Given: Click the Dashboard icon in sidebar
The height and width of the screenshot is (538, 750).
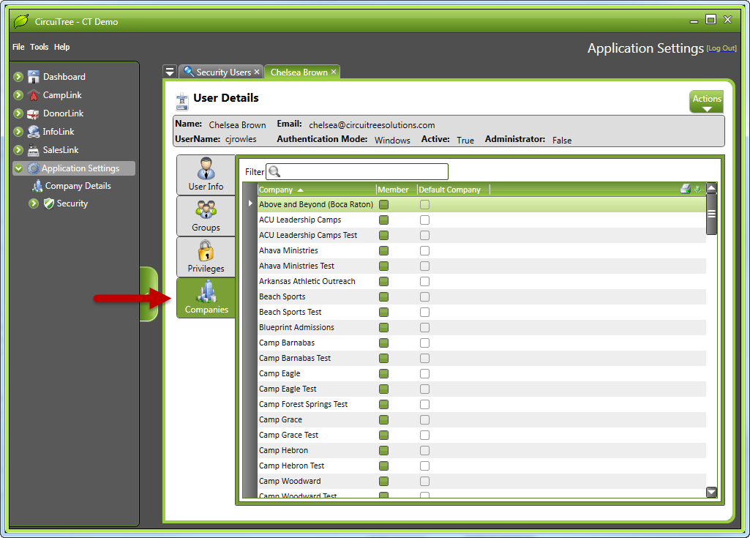Looking at the screenshot, I should (x=34, y=77).
